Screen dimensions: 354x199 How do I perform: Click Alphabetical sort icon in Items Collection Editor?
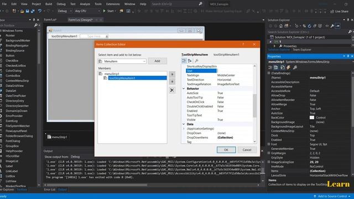coord(190,61)
